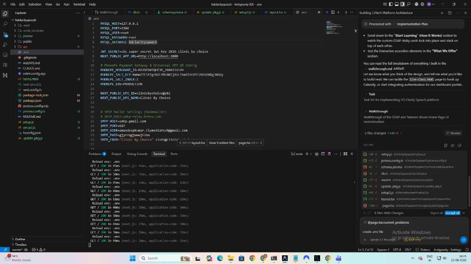Image resolution: width=471 pixels, height=264 pixels.
Task: Split the editor right
Action: tap(333, 12)
